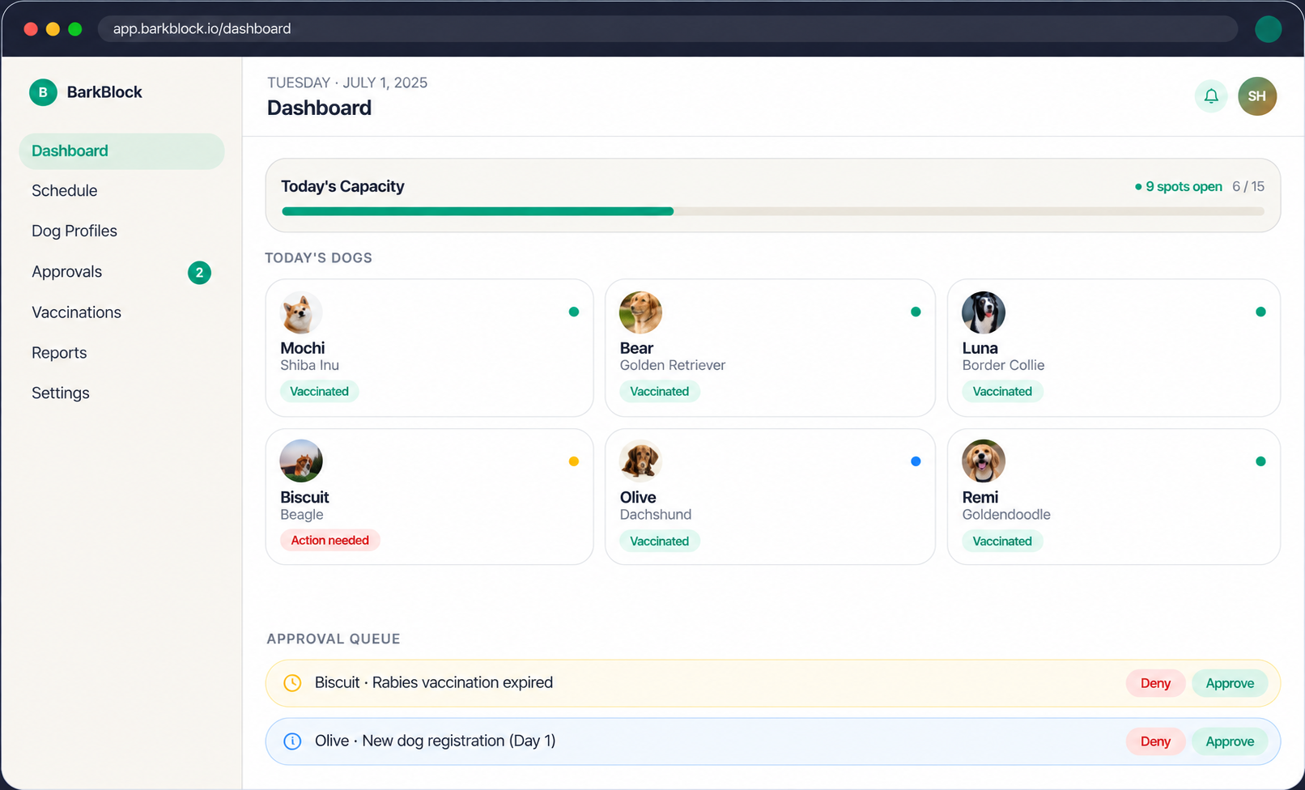This screenshot has width=1305, height=790.
Task: Open Remi's Goldendoodle photo
Action: pos(984,461)
